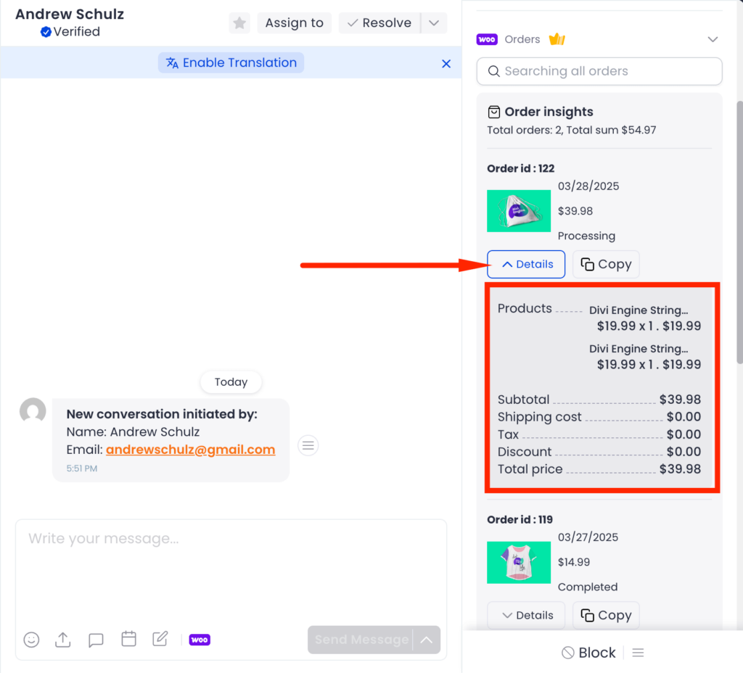Enable Translation for this conversation
This screenshot has width=743, height=673.
[x=231, y=62]
